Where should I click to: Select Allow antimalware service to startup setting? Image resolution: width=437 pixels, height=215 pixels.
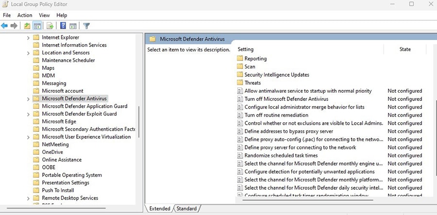(308, 91)
